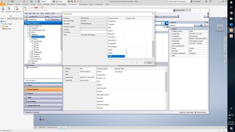
Task: Collapse the Inventor Workspace folder
Action: [28, 37]
